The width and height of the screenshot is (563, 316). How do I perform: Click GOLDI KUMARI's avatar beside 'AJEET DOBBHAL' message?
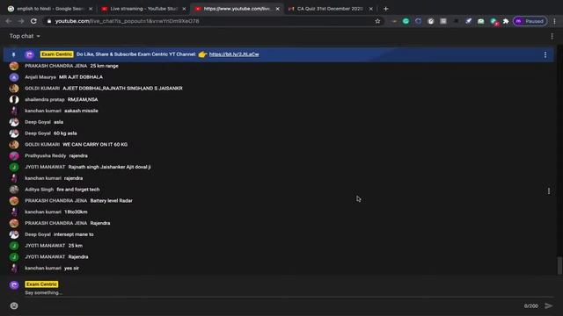(14, 88)
